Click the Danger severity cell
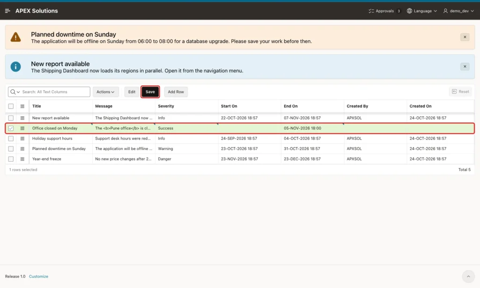This screenshot has height=288, width=480. [187, 159]
